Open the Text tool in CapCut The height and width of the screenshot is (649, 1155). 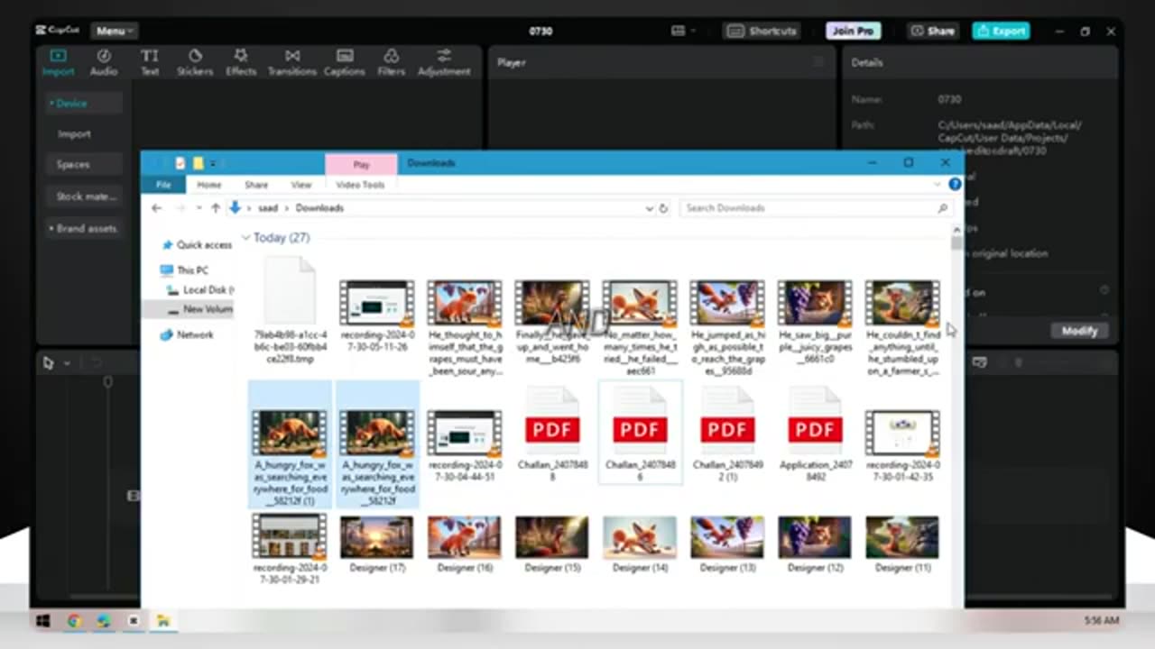(150, 62)
